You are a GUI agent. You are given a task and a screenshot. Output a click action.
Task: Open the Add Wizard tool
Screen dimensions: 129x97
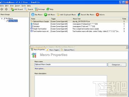point(17,9)
